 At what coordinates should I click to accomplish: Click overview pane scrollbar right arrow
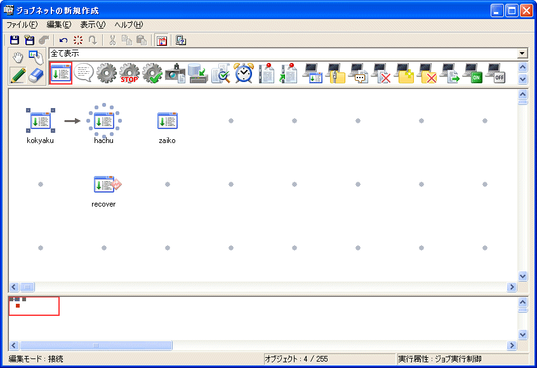pyautogui.click(x=512, y=345)
